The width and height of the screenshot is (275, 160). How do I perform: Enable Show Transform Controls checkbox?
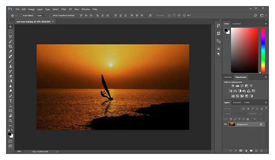(51, 15)
